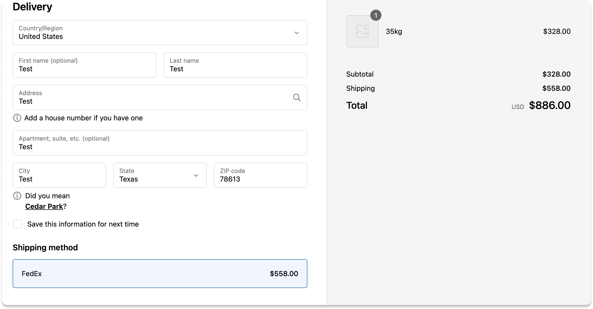Viewport: 593px width, 309px height.
Task: Click the Country/Region chevron arrow
Action: [x=297, y=33]
